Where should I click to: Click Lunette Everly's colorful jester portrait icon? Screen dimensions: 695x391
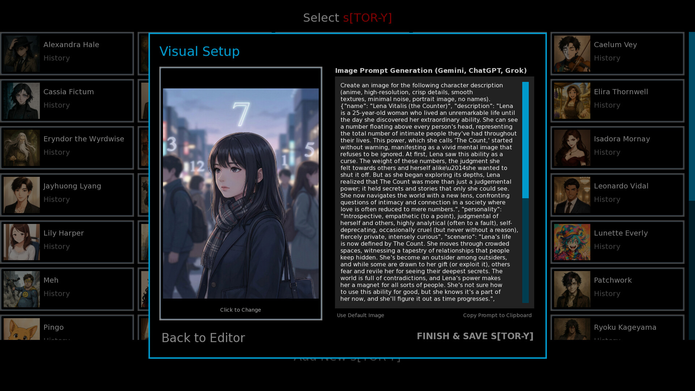point(572,241)
